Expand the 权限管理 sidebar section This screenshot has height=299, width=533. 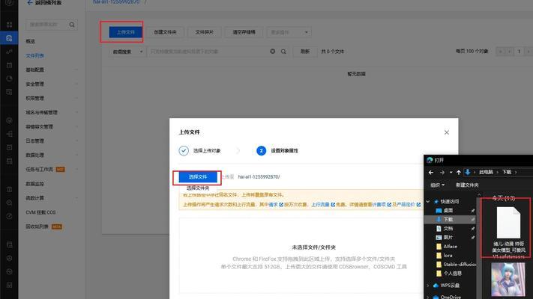point(51,99)
